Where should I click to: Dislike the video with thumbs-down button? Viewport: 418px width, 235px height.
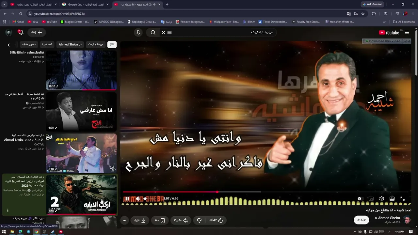point(199,220)
